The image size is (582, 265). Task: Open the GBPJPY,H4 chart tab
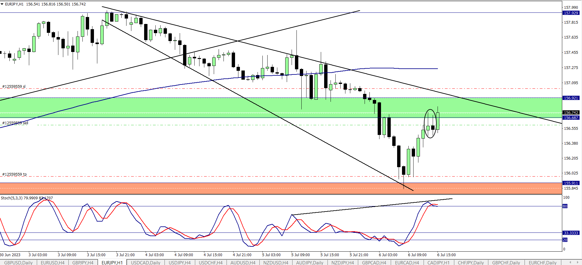(83, 263)
